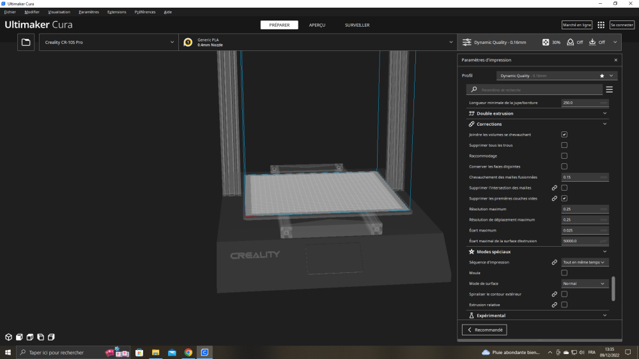Open Mail app from the taskbar
Viewport: 639px width, 359px height.
point(172,353)
